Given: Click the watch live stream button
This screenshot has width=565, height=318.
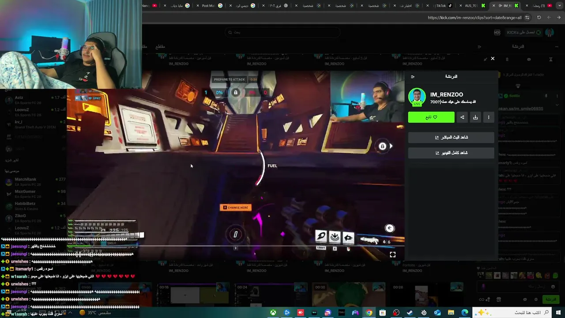Looking at the screenshot, I should point(451,137).
